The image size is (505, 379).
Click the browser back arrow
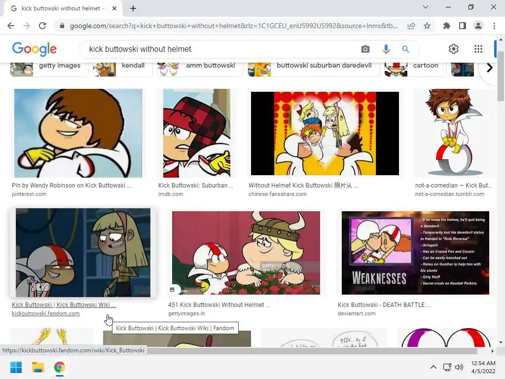(x=11, y=26)
